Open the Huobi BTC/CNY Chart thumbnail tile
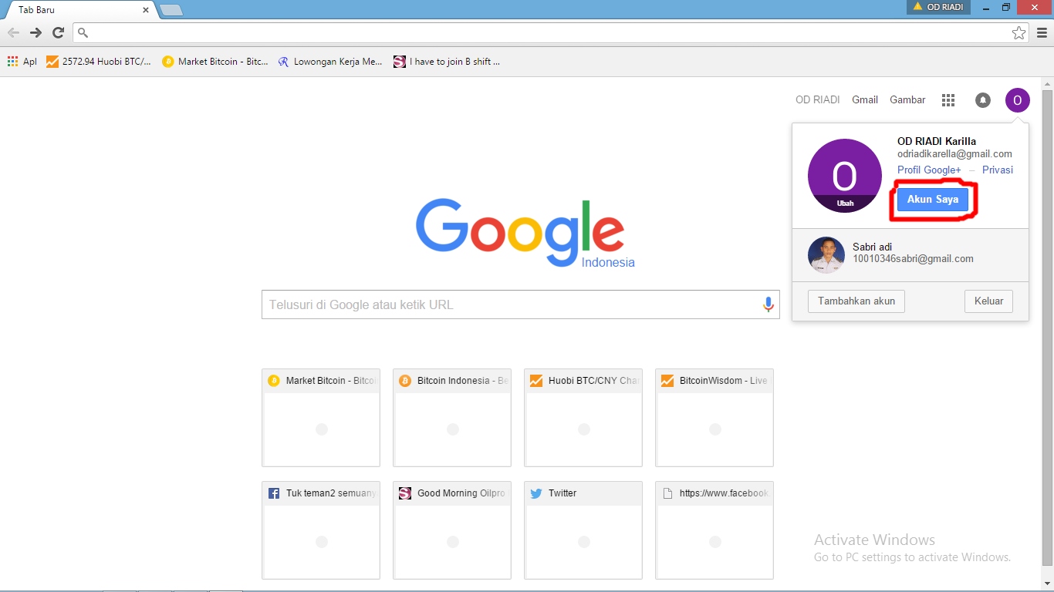 583,418
